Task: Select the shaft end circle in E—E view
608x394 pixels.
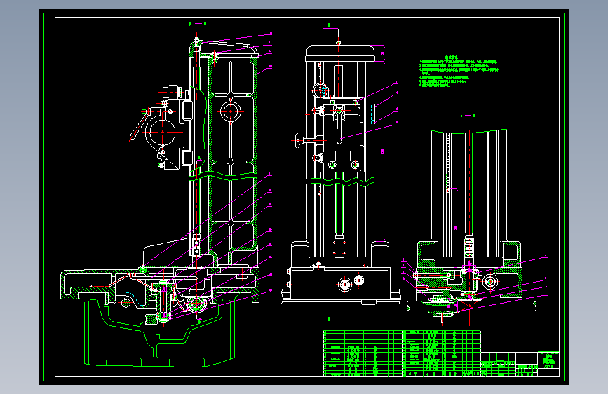Action: click(490, 281)
